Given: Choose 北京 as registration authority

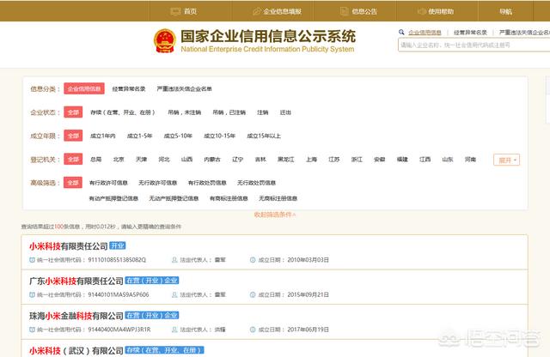Looking at the screenshot, I should tap(119, 160).
